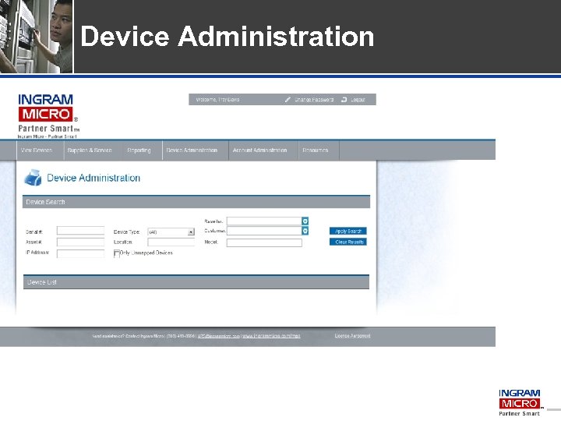The height and width of the screenshot is (421, 561).
Task: Click the printer icon beside Device Administration heading
Action: (33, 178)
